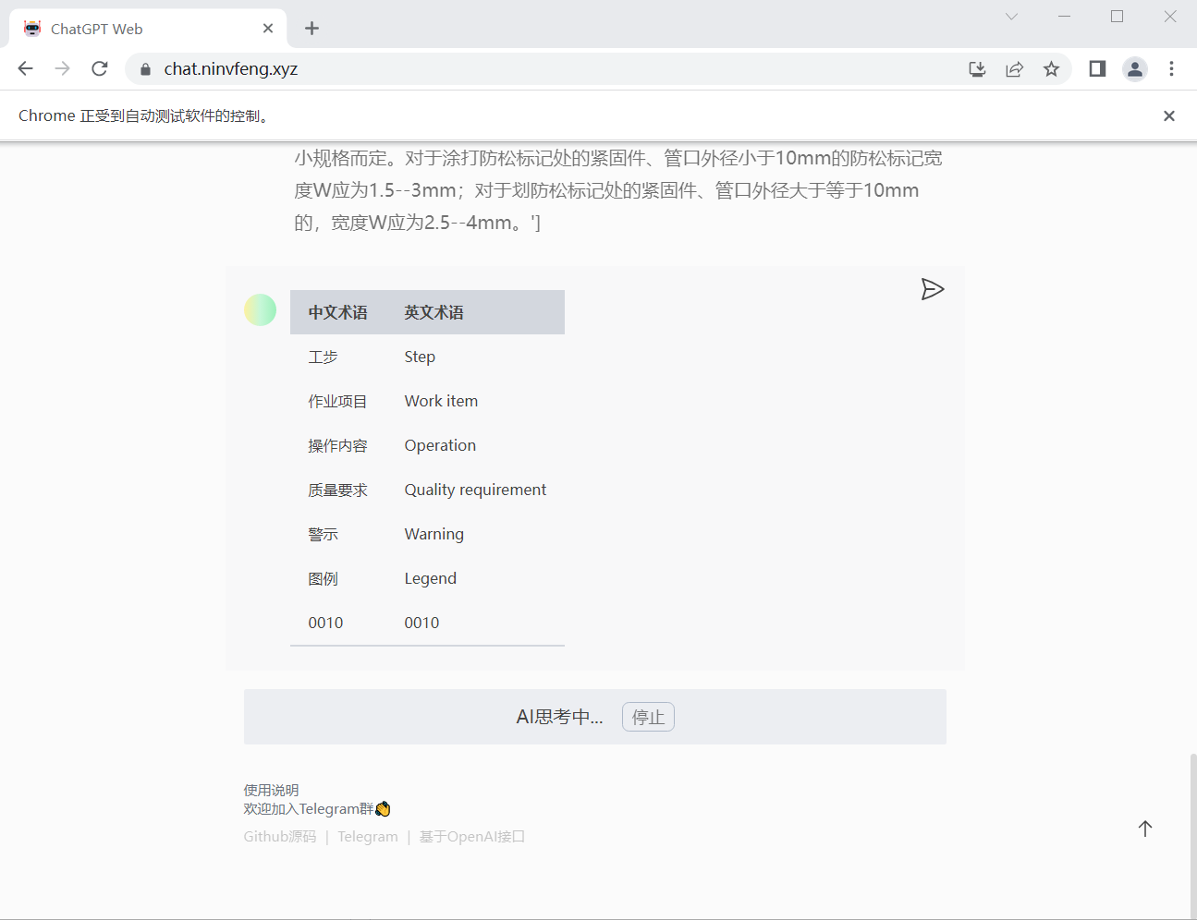This screenshot has width=1197, height=920.
Task: Open a new browser tab
Action: [311, 28]
